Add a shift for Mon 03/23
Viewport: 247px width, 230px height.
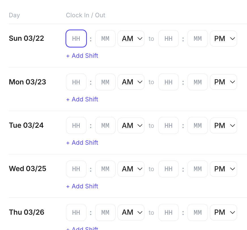click(x=82, y=99)
